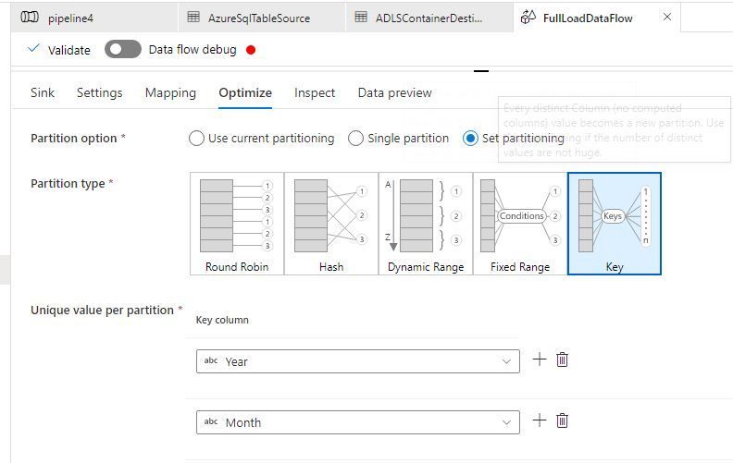
Task: Select the Fixed Range partition type
Action: tap(520, 224)
